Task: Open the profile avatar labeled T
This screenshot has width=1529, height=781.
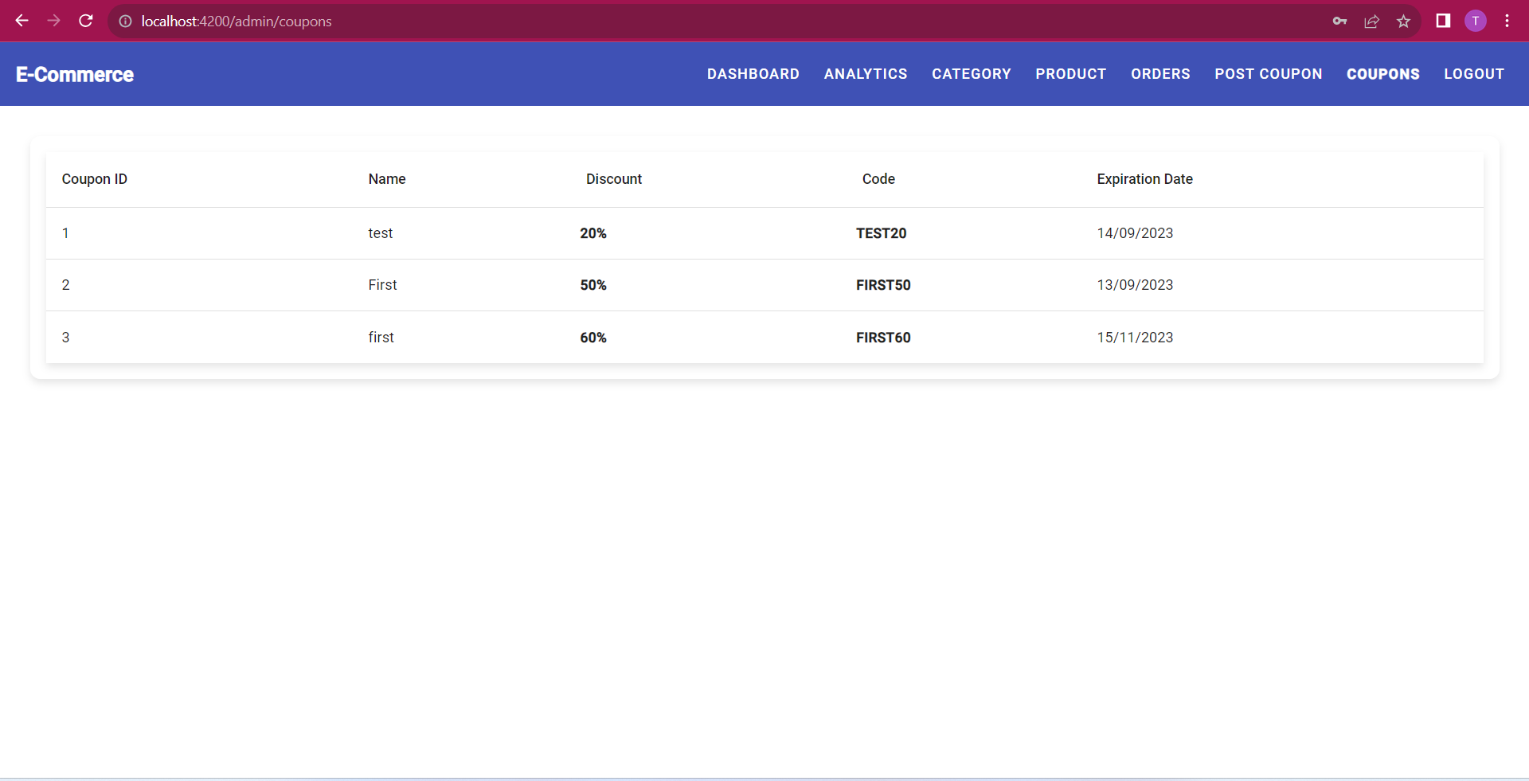Action: (1476, 21)
